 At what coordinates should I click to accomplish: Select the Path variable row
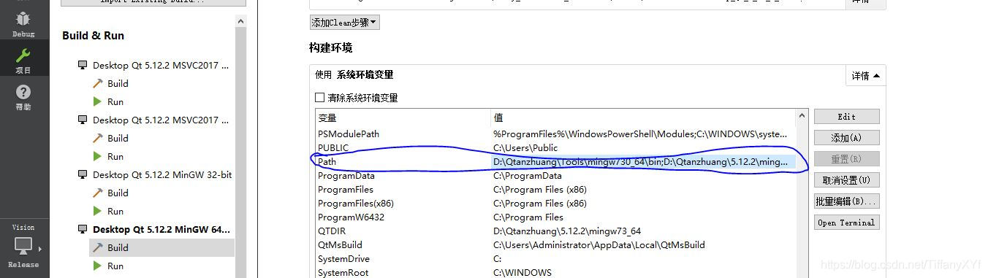click(x=555, y=162)
